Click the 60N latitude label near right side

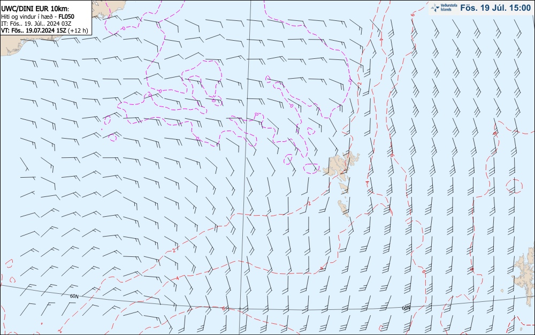(x=406, y=308)
